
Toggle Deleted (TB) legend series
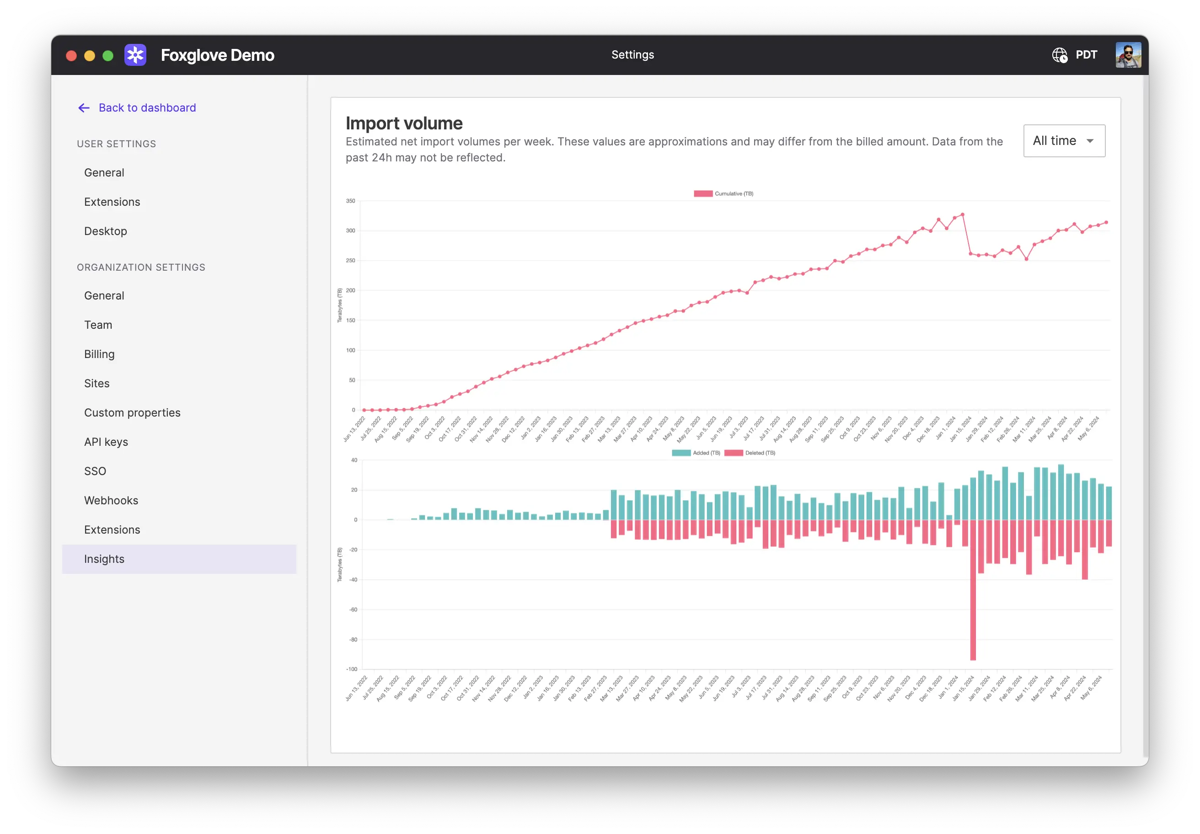coord(750,453)
